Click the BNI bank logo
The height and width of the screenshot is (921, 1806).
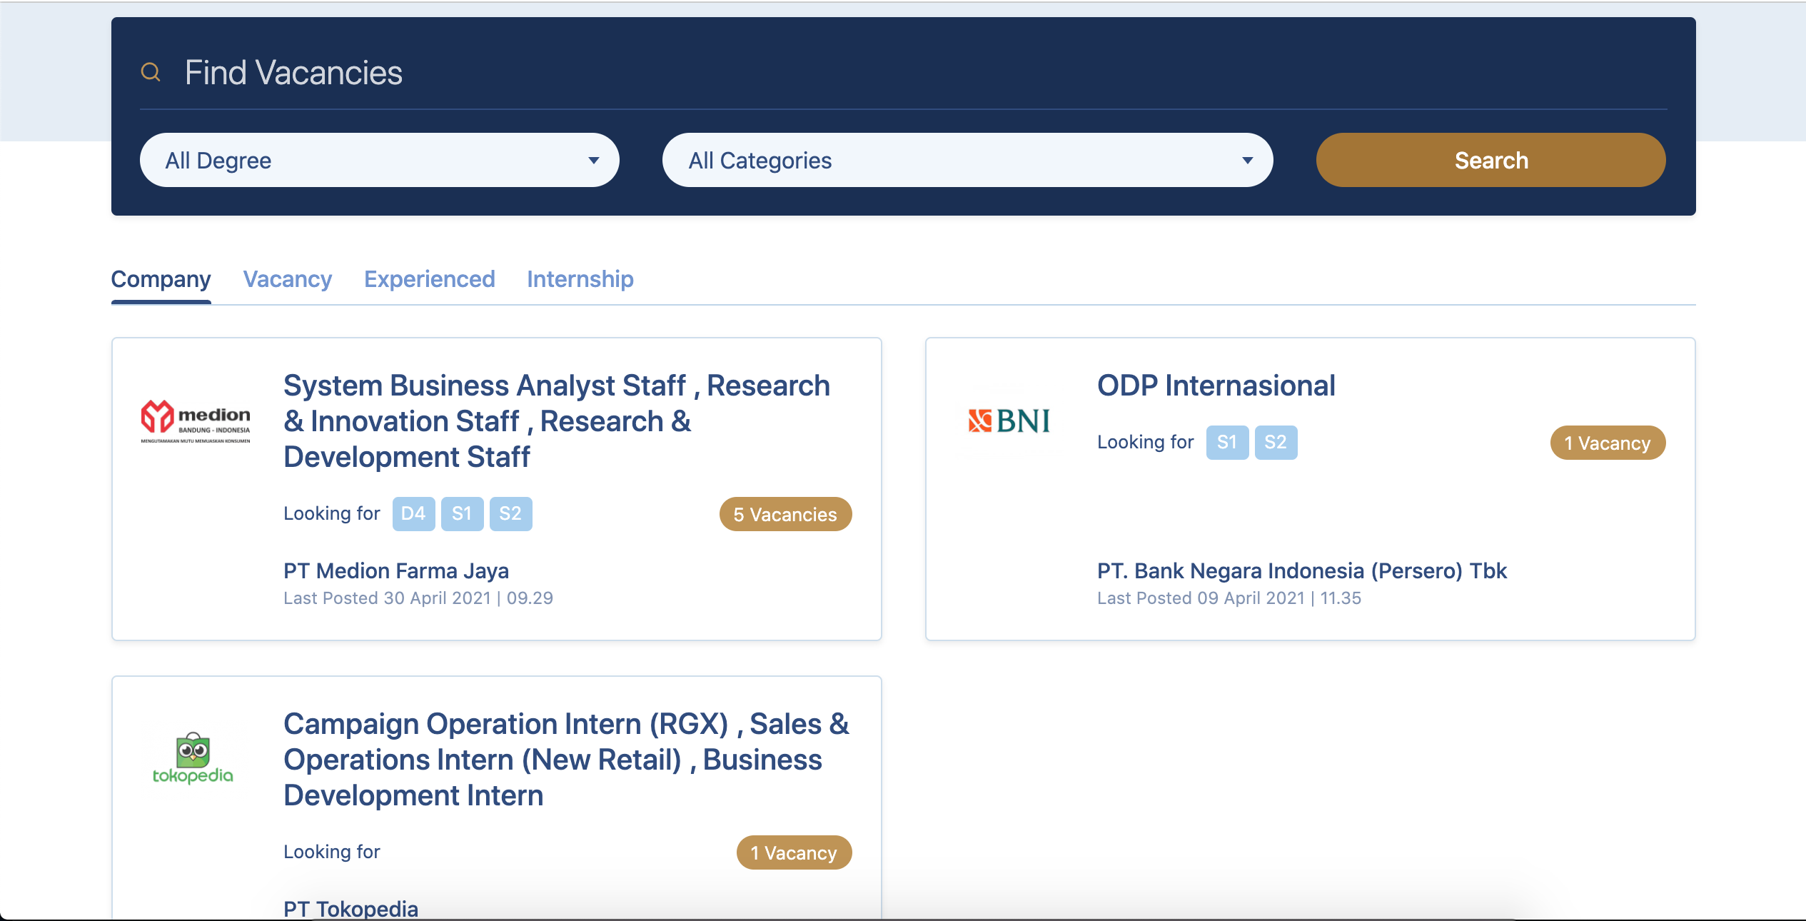point(1009,421)
